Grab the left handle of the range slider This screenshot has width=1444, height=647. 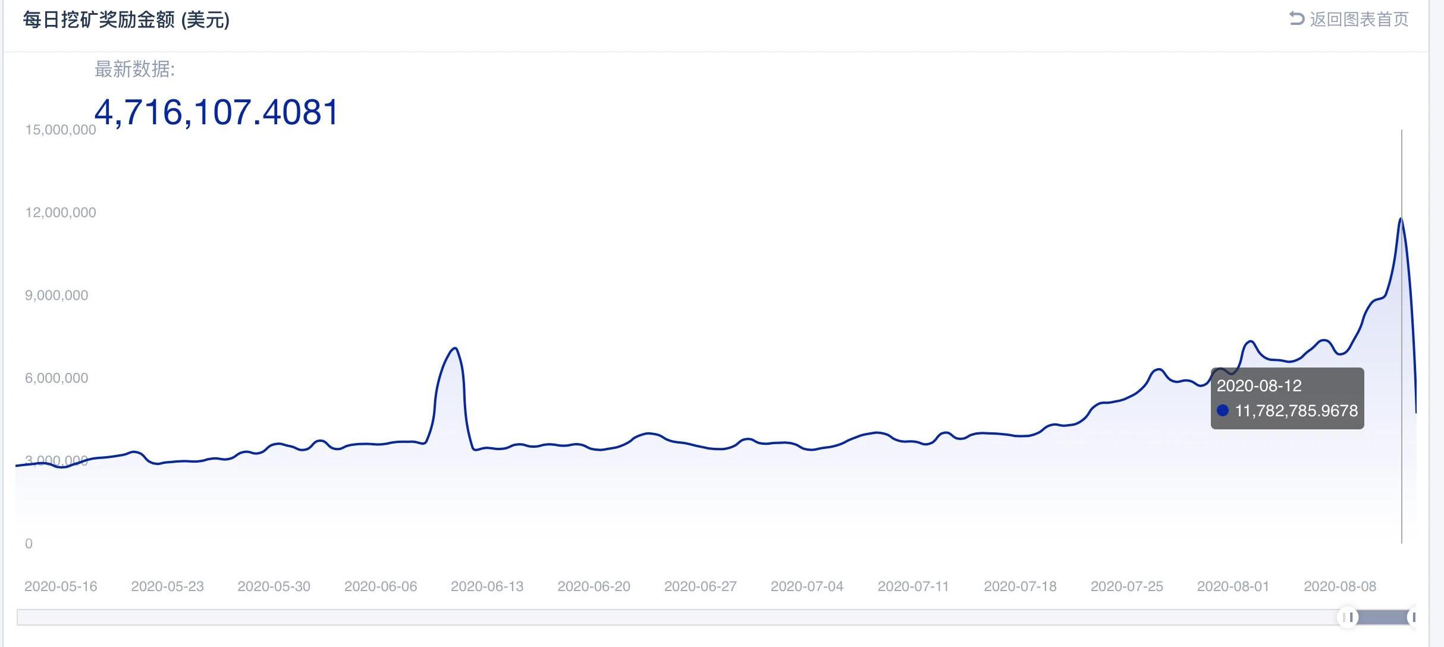click(1348, 617)
